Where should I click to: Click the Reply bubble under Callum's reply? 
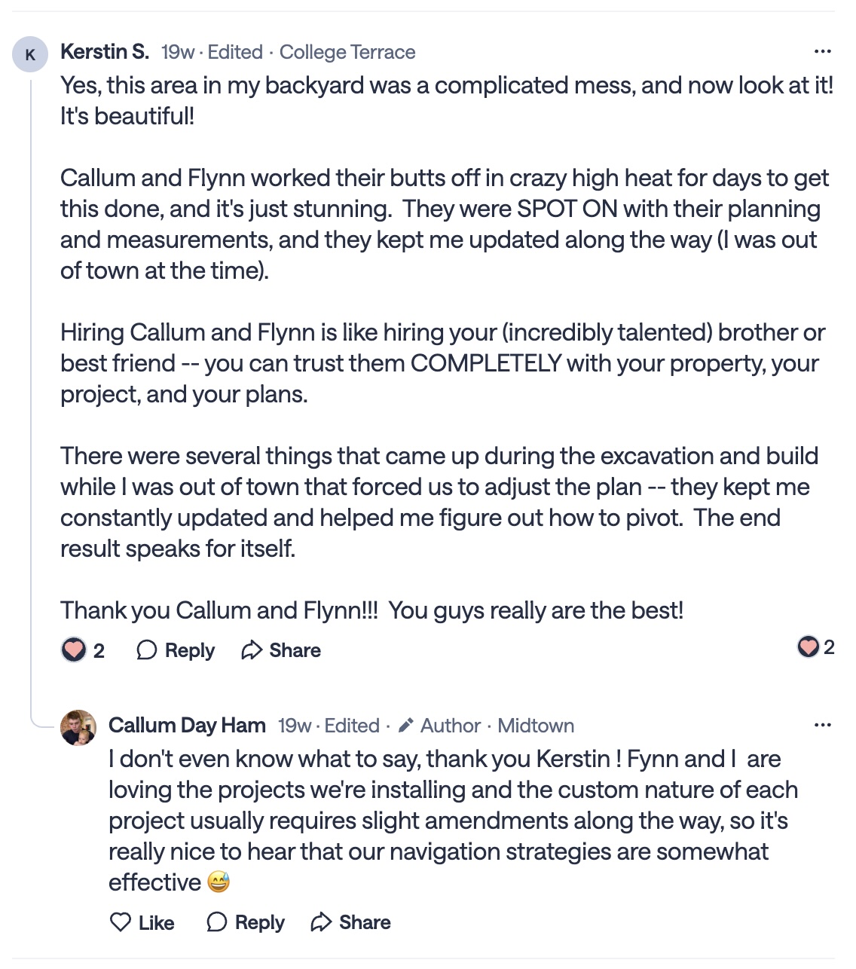pyautogui.click(x=216, y=922)
